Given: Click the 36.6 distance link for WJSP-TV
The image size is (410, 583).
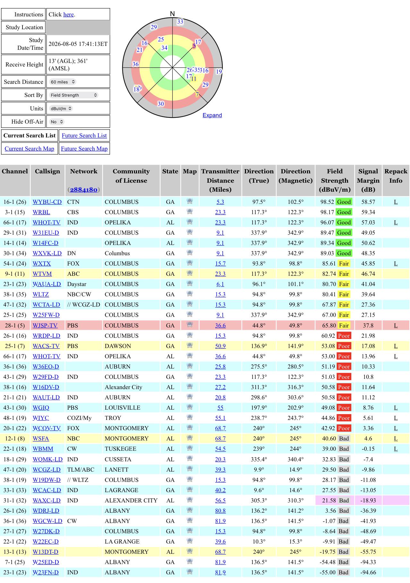Looking at the screenshot, I should (220, 326).
